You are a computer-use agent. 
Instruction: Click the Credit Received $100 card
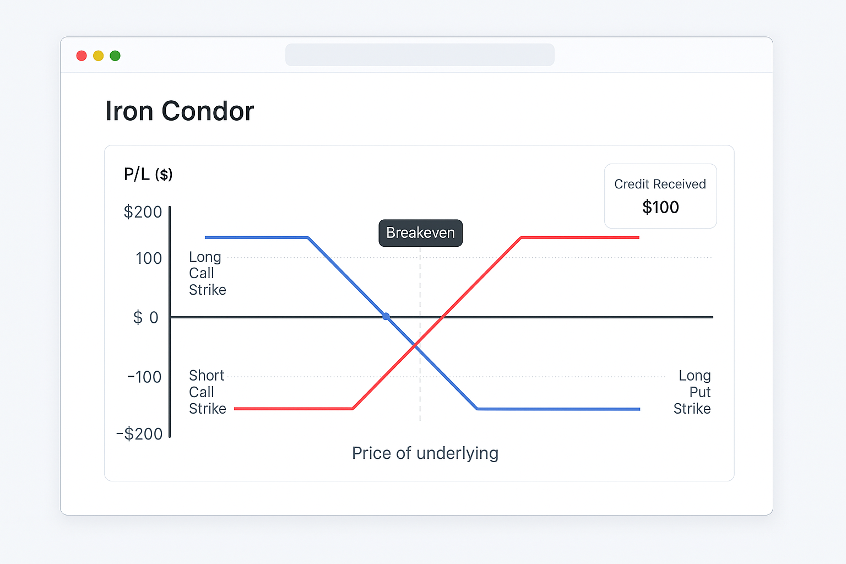coord(660,196)
